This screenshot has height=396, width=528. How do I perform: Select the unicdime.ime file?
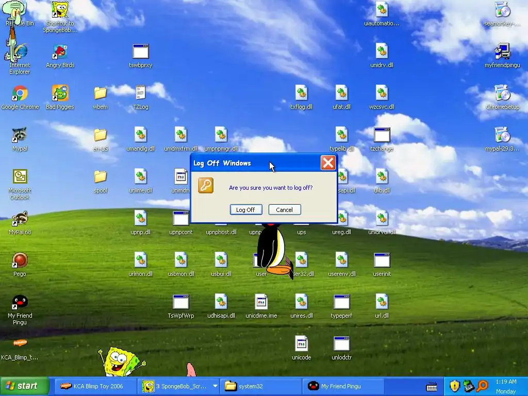point(261,306)
